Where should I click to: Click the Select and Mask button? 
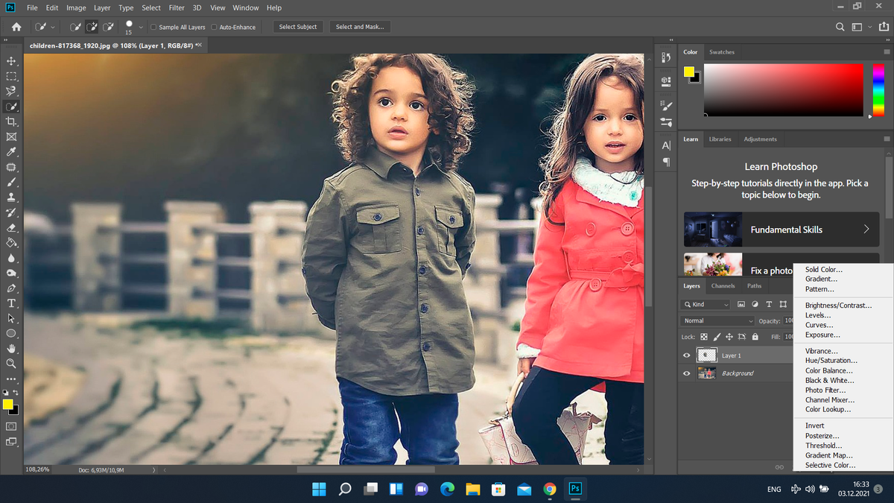360,27
